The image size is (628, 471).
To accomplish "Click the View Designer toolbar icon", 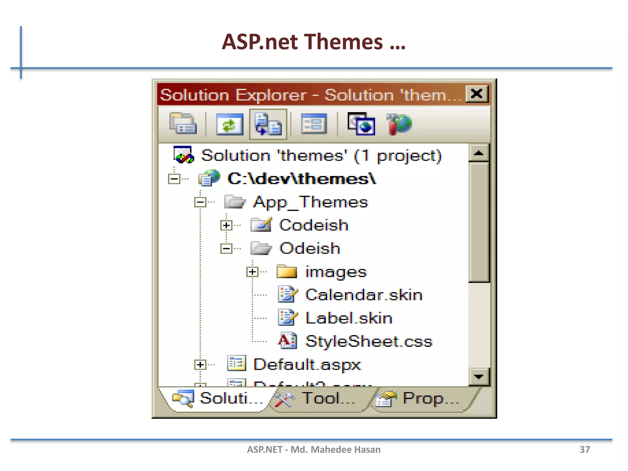I will 314,124.
